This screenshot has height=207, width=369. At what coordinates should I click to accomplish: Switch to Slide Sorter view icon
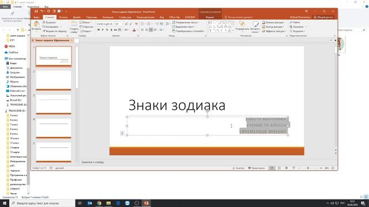[x=279, y=168]
